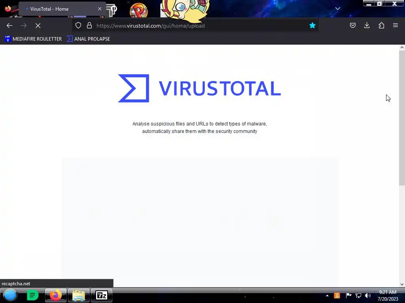The height and width of the screenshot is (303, 405).
Task: Click the scrollbar down arrow
Action: click(x=402, y=284)
